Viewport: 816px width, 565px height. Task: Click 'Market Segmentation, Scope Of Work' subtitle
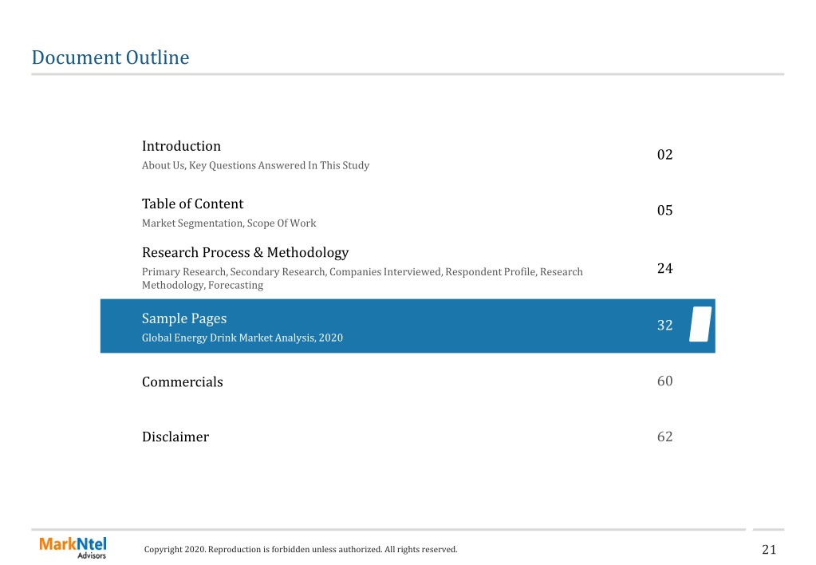point(229,223)
